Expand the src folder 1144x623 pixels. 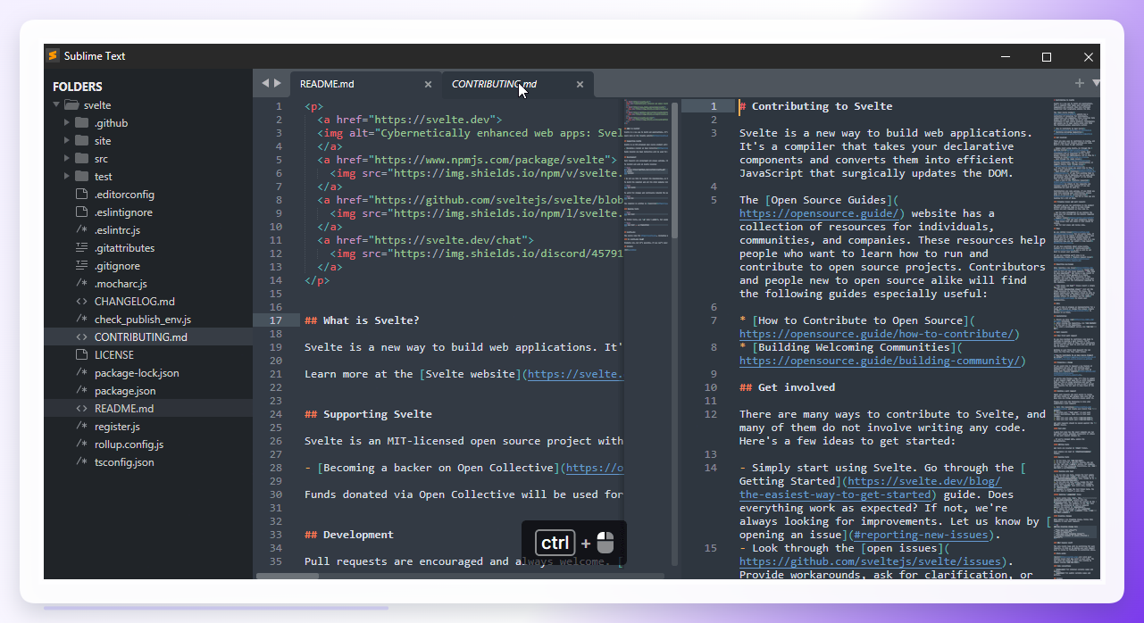point(67,158)
